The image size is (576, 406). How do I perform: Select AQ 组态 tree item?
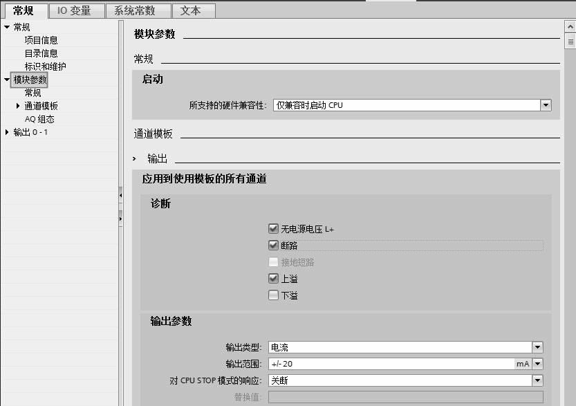39,119
